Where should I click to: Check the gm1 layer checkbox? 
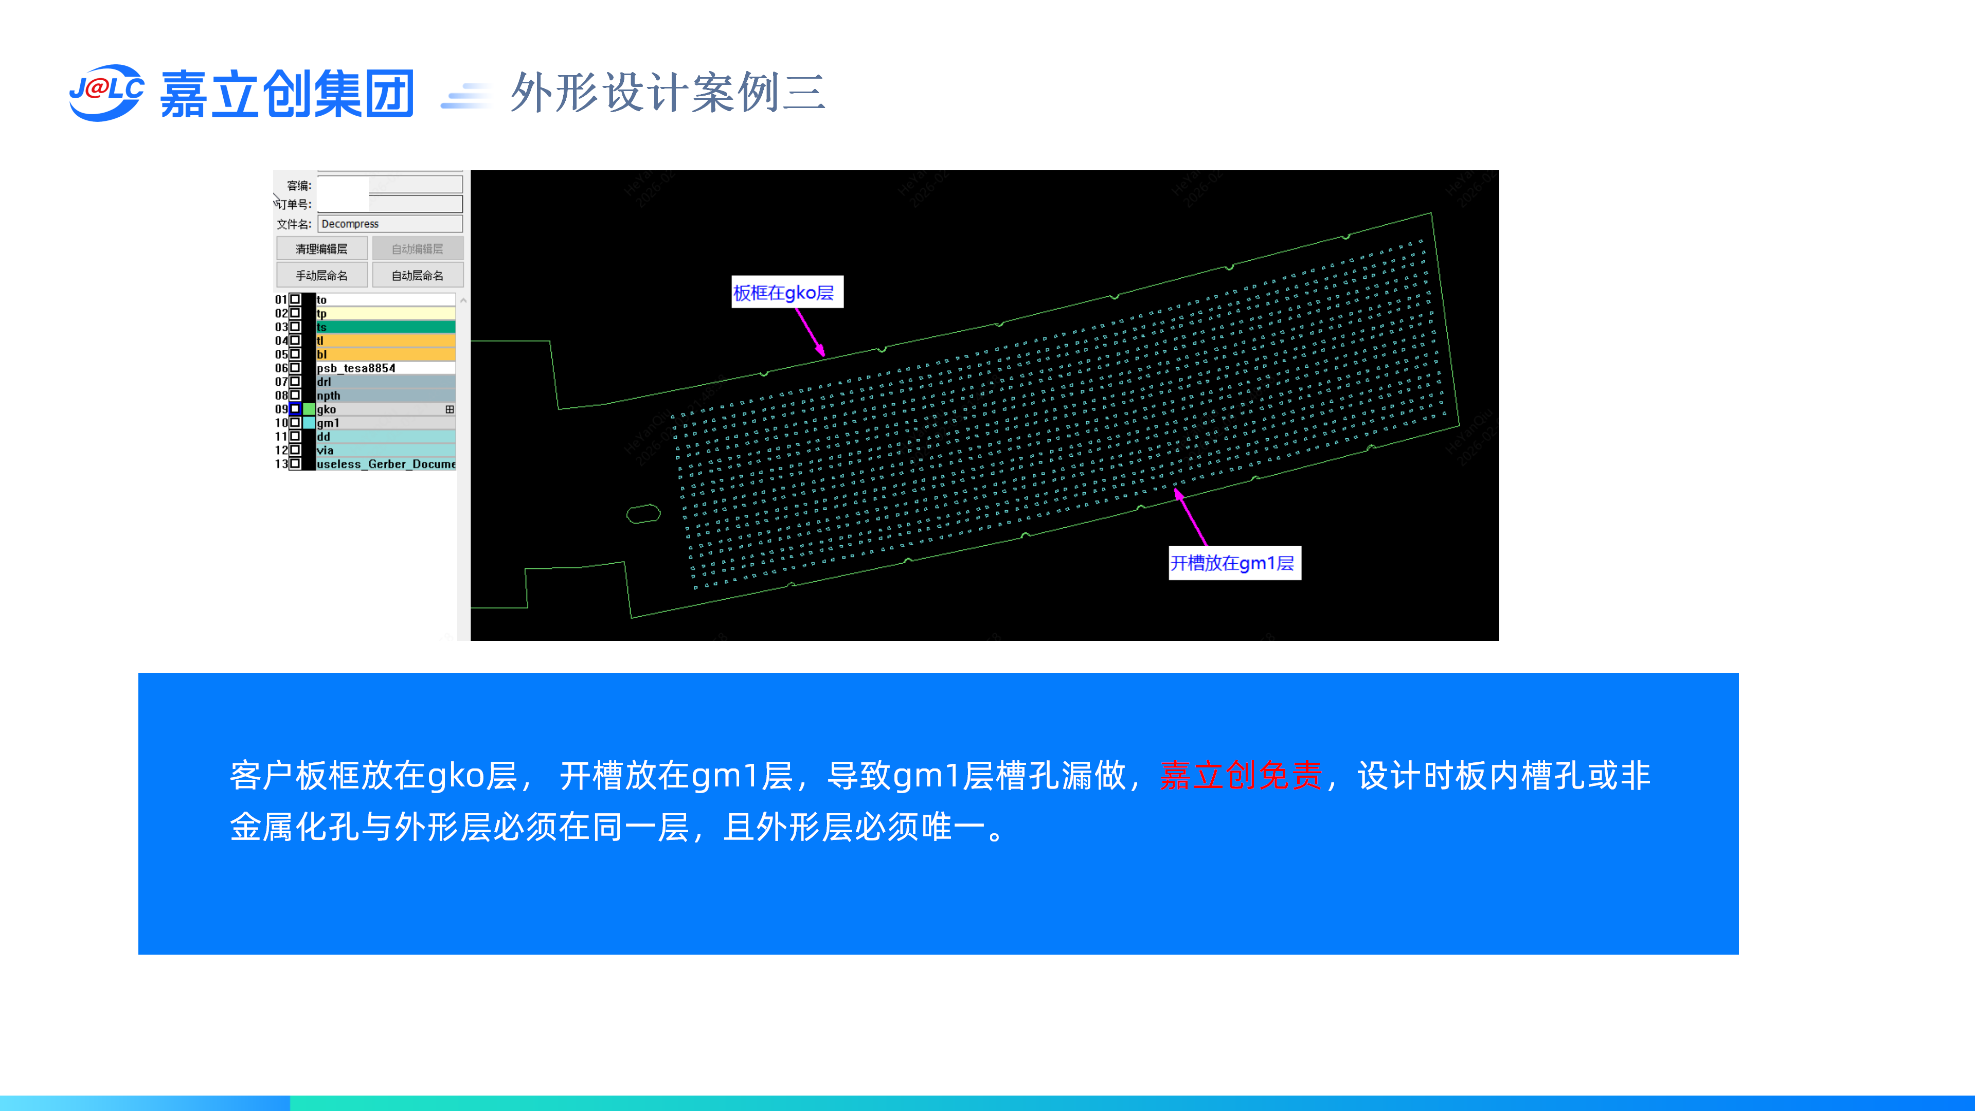(295, 423)
